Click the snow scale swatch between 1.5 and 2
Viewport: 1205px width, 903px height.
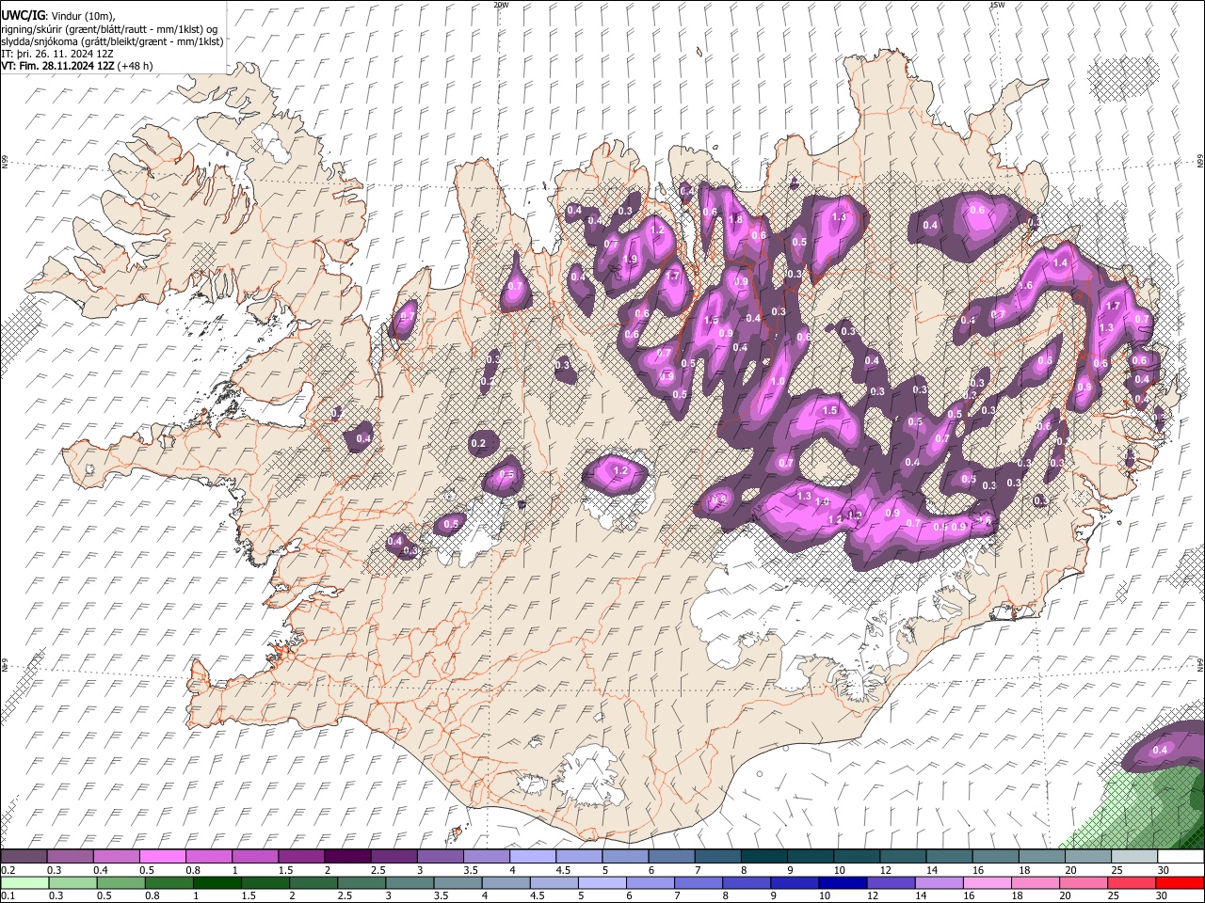pos(300,857)
